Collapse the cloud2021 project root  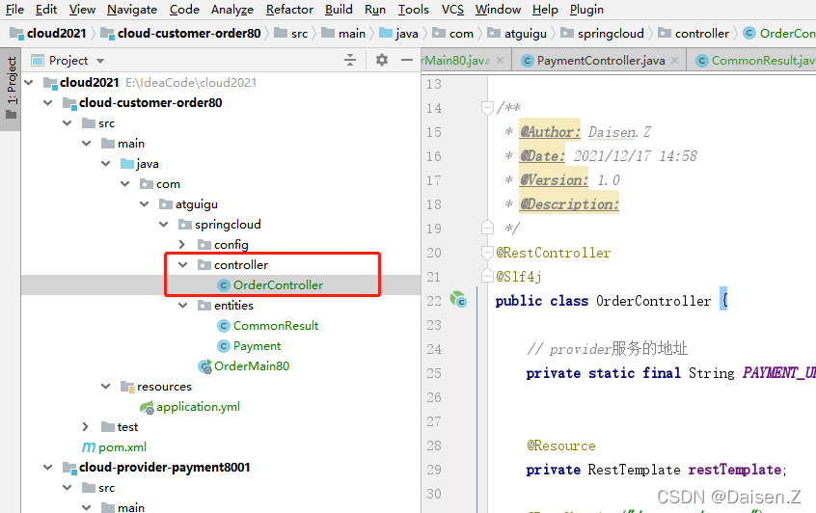[29, 82]
